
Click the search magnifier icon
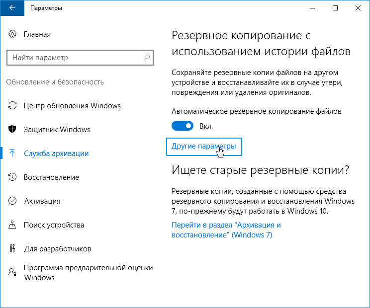[147, 58]
